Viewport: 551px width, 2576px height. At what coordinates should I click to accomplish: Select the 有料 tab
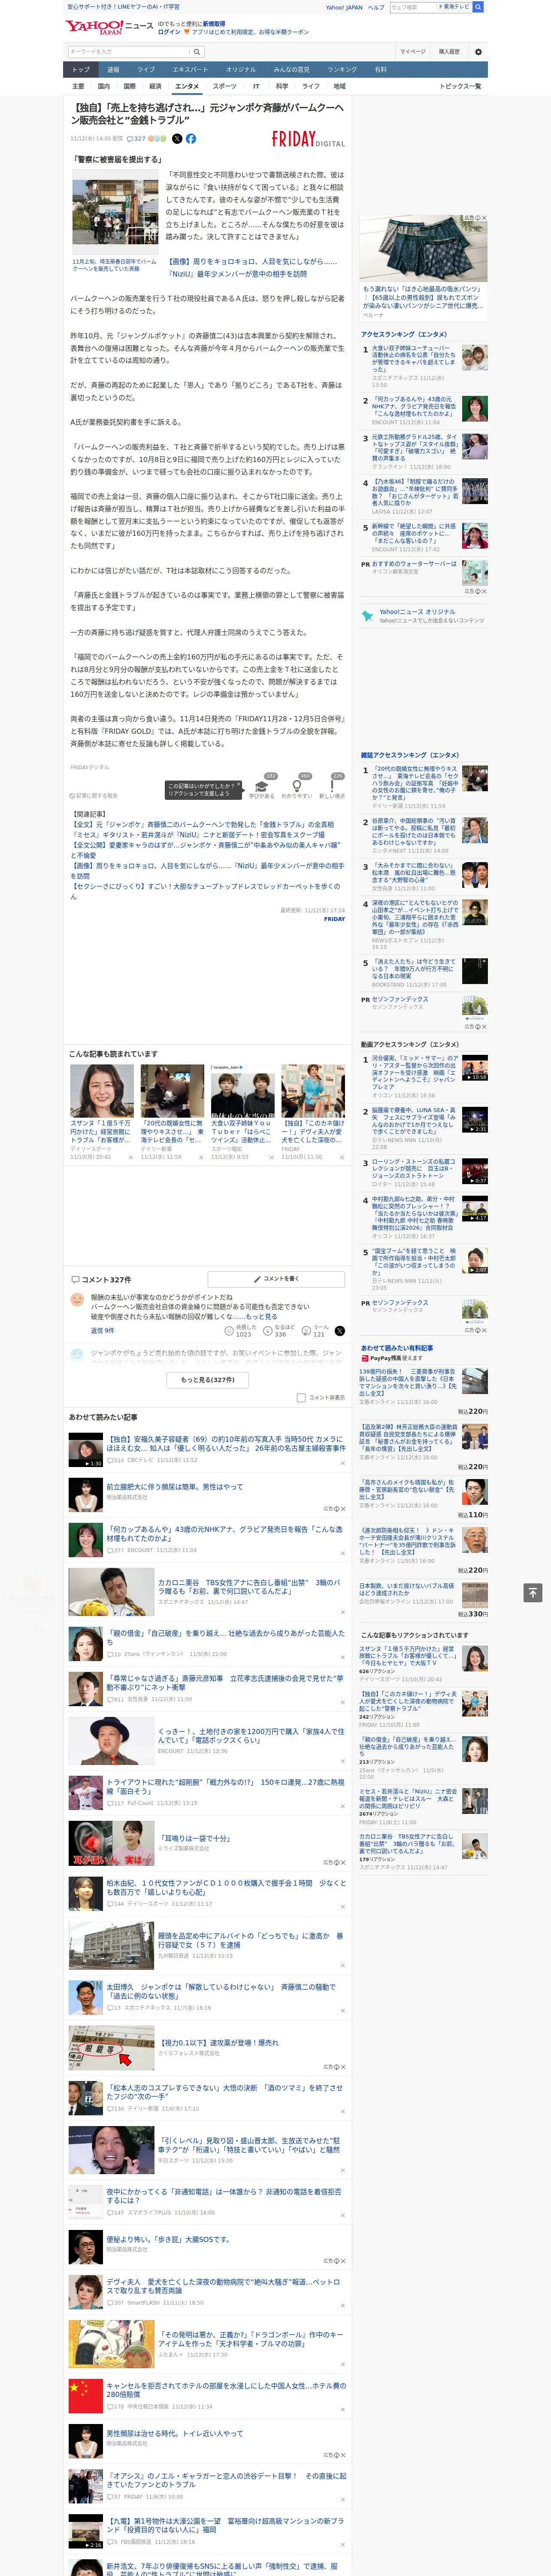click(x=380, y=70)
